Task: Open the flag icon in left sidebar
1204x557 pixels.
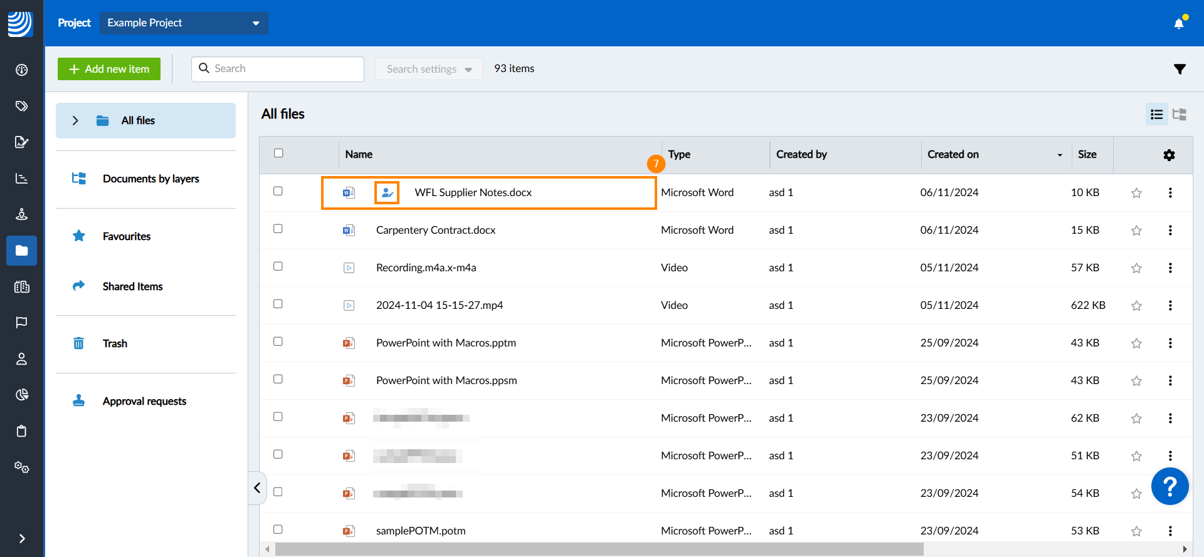Action: (x=21, y=323)
